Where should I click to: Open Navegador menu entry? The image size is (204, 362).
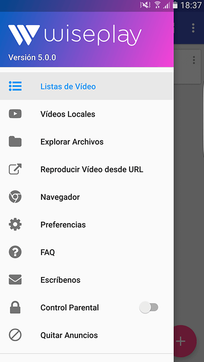pyautogui.click(x=87, y=197)
